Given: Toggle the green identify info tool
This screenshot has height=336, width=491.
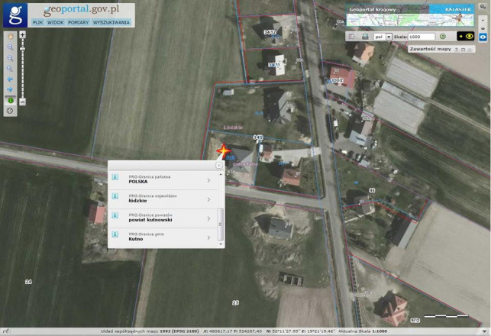Looking at the screenshot, I should pos(11,101).
